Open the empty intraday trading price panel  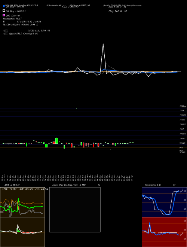tap(75, 210)
